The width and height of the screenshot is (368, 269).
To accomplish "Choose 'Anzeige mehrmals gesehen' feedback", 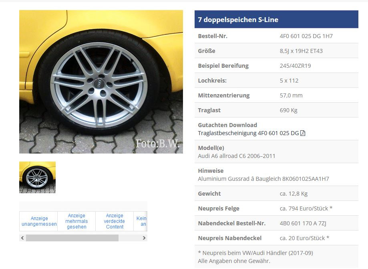I will pos(76,221).
